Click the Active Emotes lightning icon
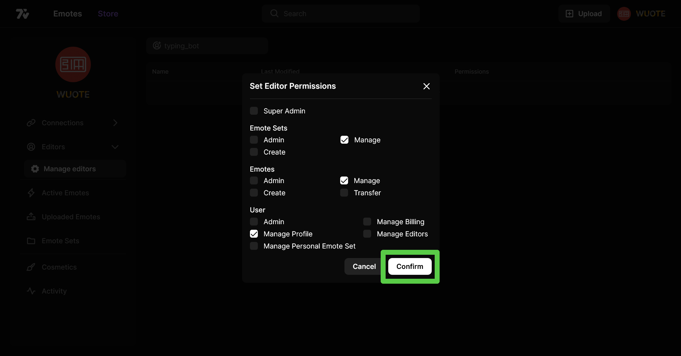Screen dimensions: 681x356 (x=31, y=193)
